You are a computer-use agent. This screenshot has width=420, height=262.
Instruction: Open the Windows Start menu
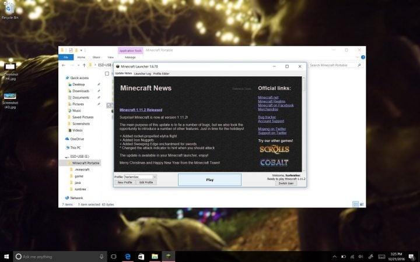click(x=6, y=257)
